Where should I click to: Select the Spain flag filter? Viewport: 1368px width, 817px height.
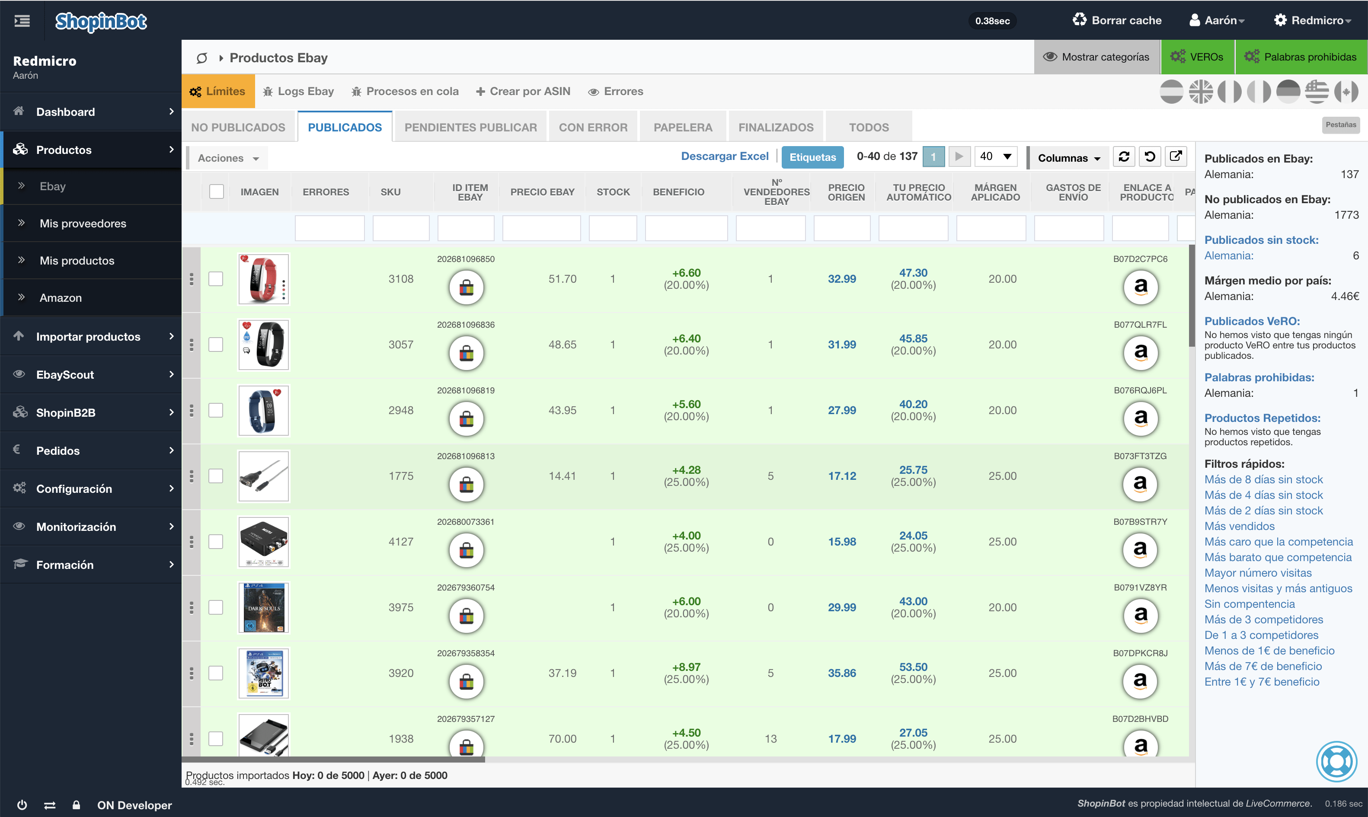(x=1171, y=92)
